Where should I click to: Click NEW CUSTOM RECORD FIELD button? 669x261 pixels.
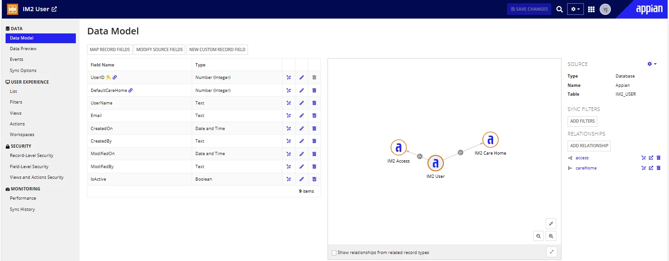tap(217, 50)
